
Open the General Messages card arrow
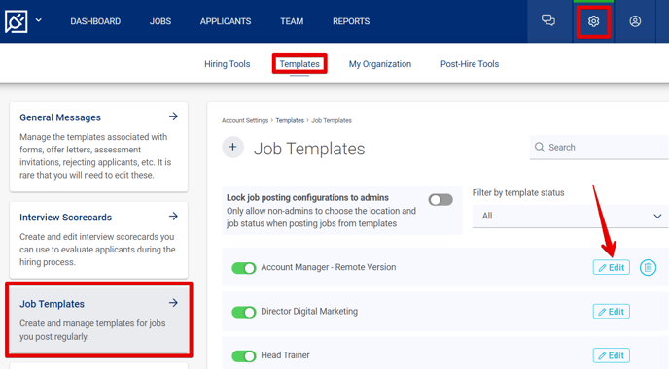(x=173, y=117)
